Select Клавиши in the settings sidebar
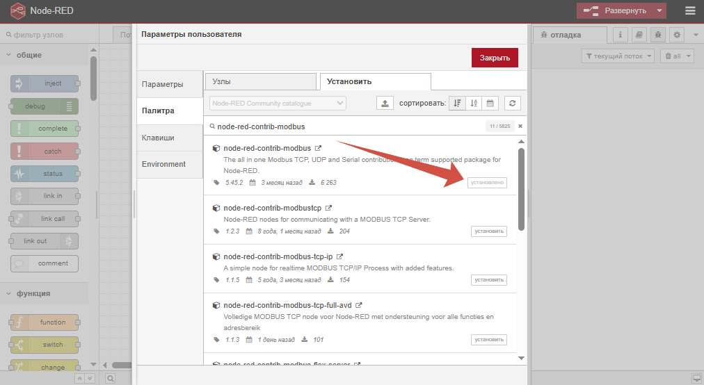This screenshot has height=385, width=704. (158, 138)
